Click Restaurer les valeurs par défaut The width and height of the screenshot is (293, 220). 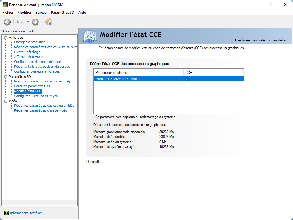pyautogui.click(x=262, y=40)
